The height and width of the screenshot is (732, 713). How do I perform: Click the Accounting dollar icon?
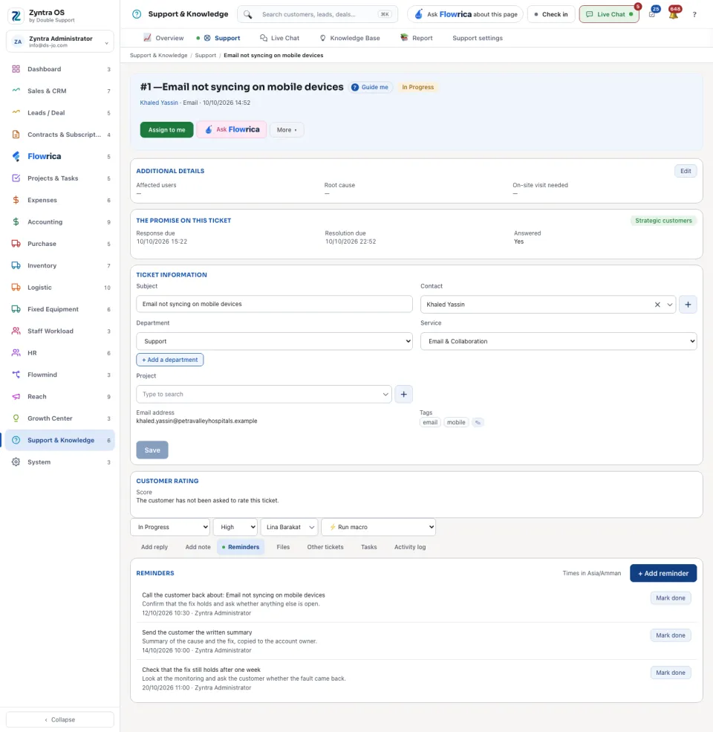coord(16,221)
